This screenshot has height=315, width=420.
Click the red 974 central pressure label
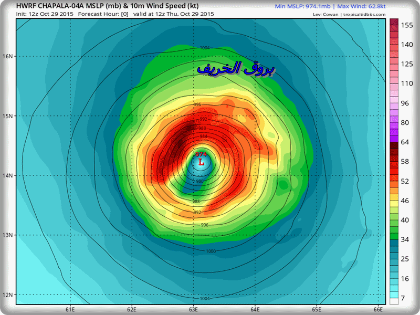[x=201, y=154]
